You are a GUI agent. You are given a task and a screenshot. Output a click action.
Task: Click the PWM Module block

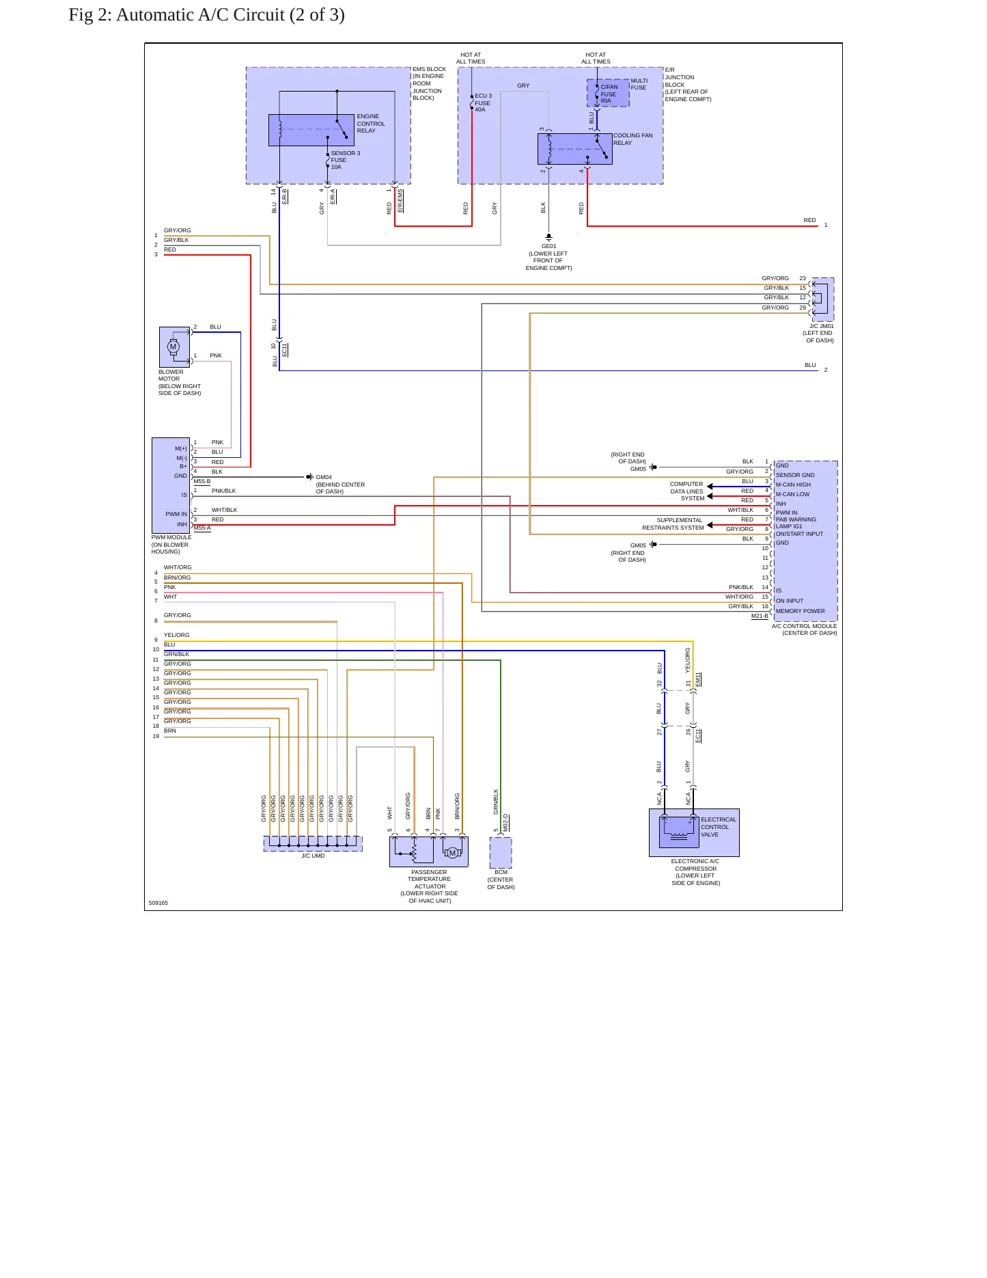171,485
